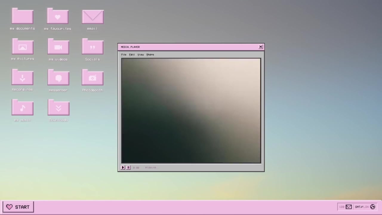This screenshot has width=382, height=215.
Task: Expand the View menu
Action: [x=141, y=55]
